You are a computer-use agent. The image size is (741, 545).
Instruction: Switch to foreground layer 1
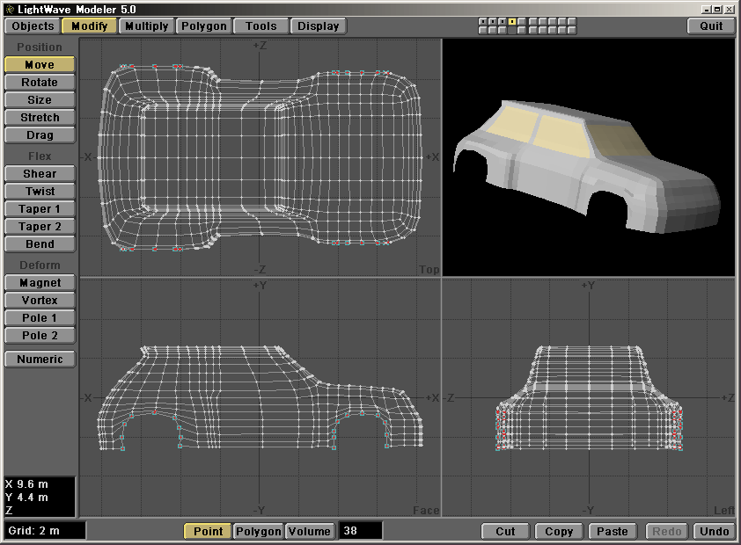483,21
